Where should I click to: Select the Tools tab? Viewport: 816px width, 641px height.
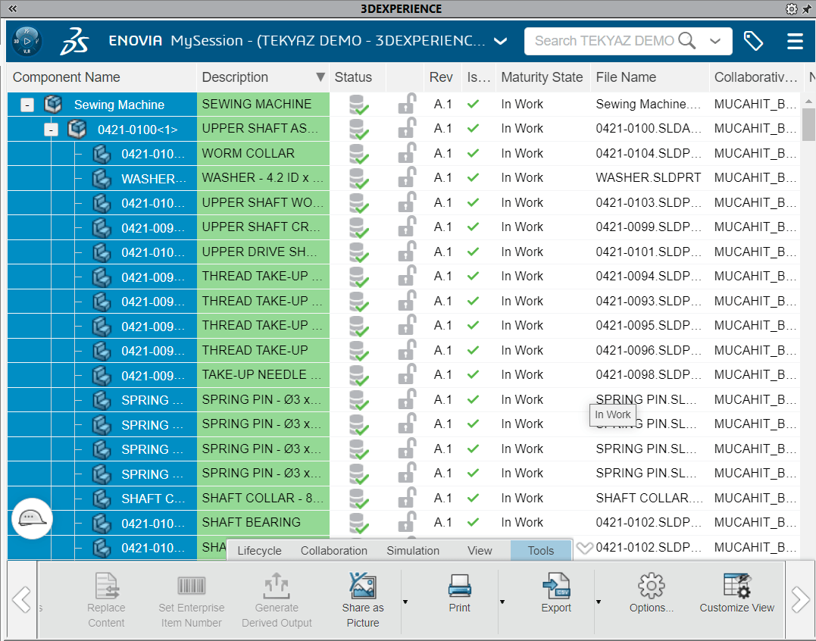541,551
